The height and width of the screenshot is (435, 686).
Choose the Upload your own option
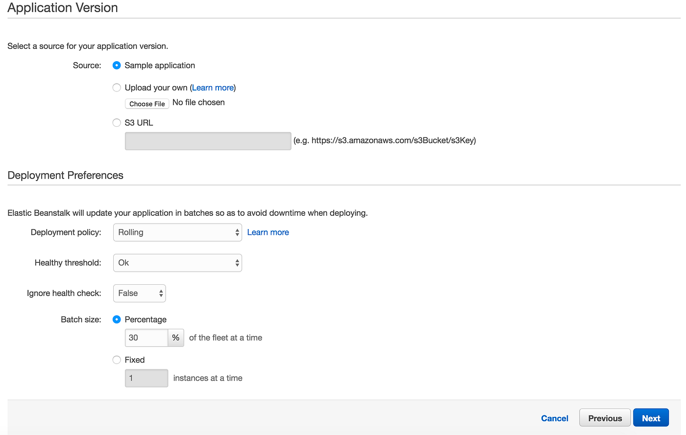pos(116,88)
